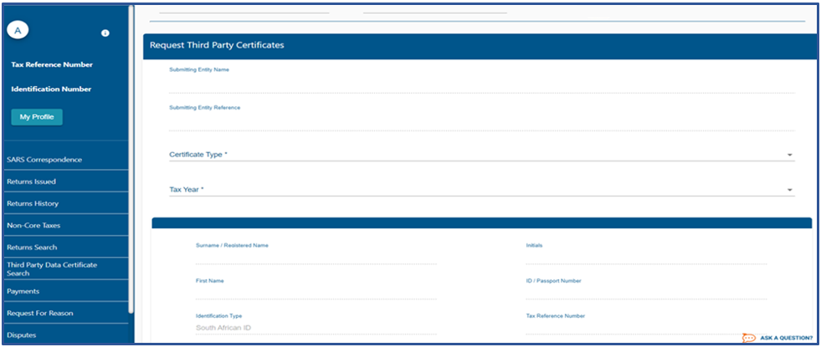Open Third Party Data Certificate Search
This screenshot has width=821, height=347.
pyautogui.click(x=51, y=268)
